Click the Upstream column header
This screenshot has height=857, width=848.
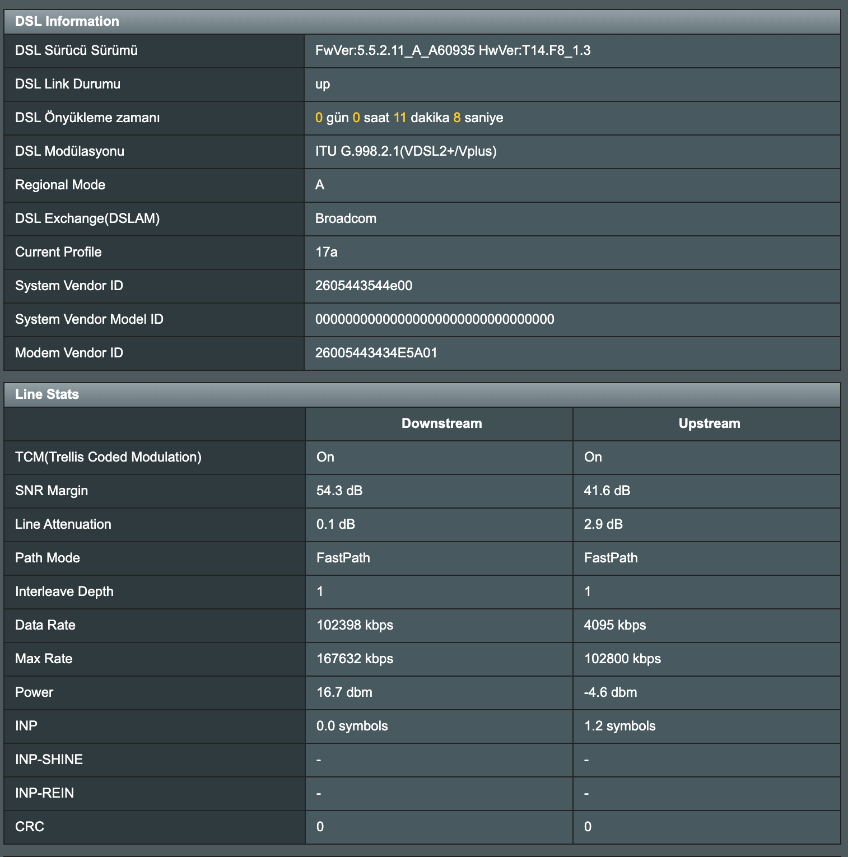click(709, 423)
